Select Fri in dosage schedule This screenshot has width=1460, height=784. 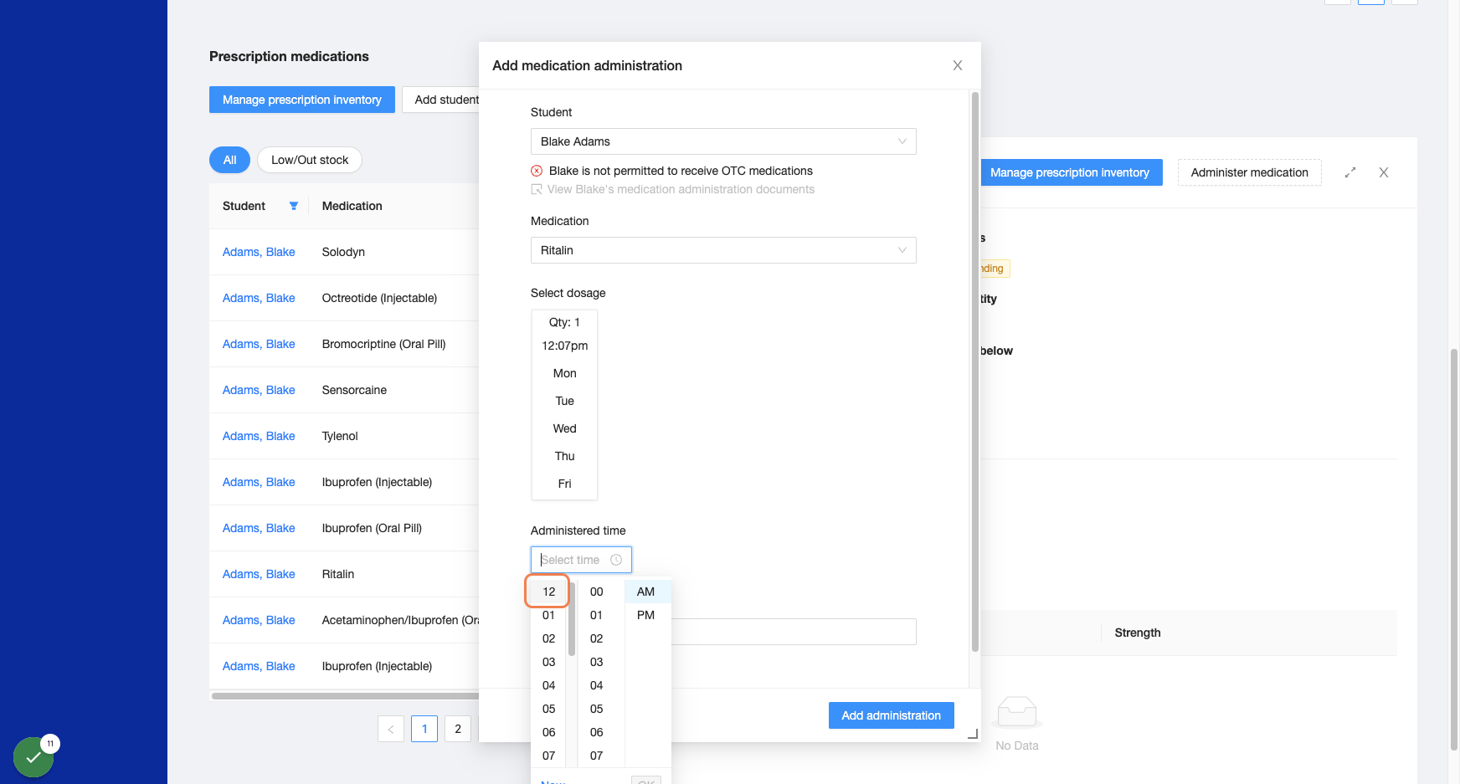point(564,484)
